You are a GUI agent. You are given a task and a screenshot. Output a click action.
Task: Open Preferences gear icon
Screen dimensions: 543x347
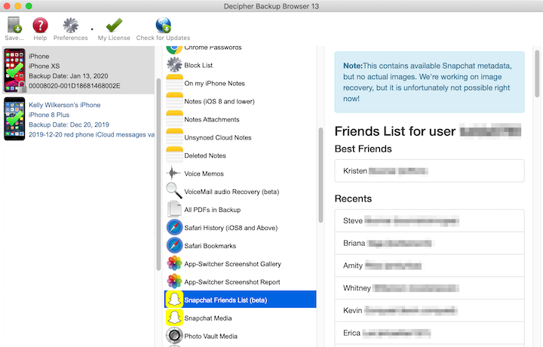tap(70, 26)
